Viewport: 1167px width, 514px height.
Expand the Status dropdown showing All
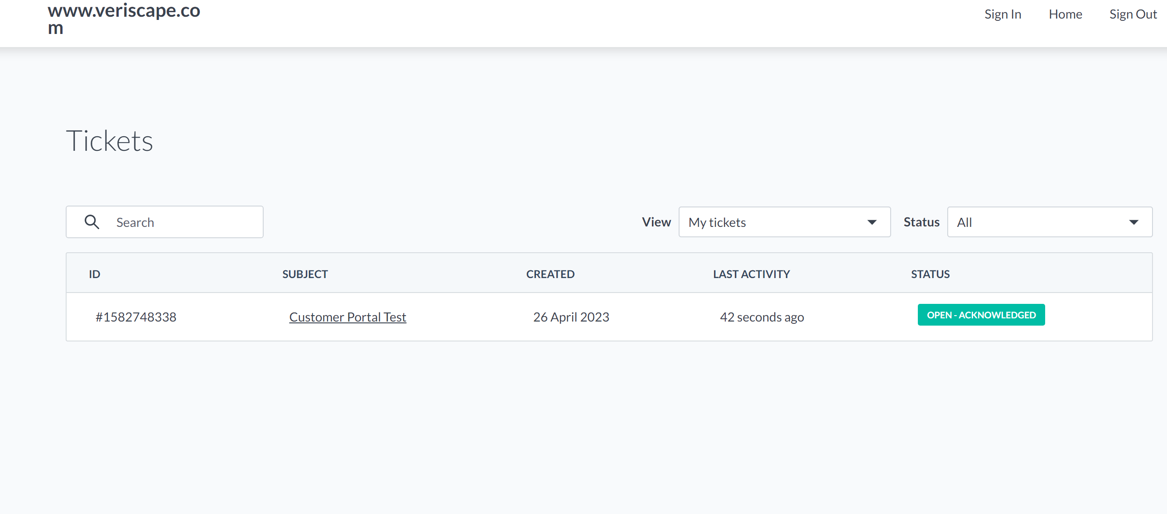(1049, 222)
